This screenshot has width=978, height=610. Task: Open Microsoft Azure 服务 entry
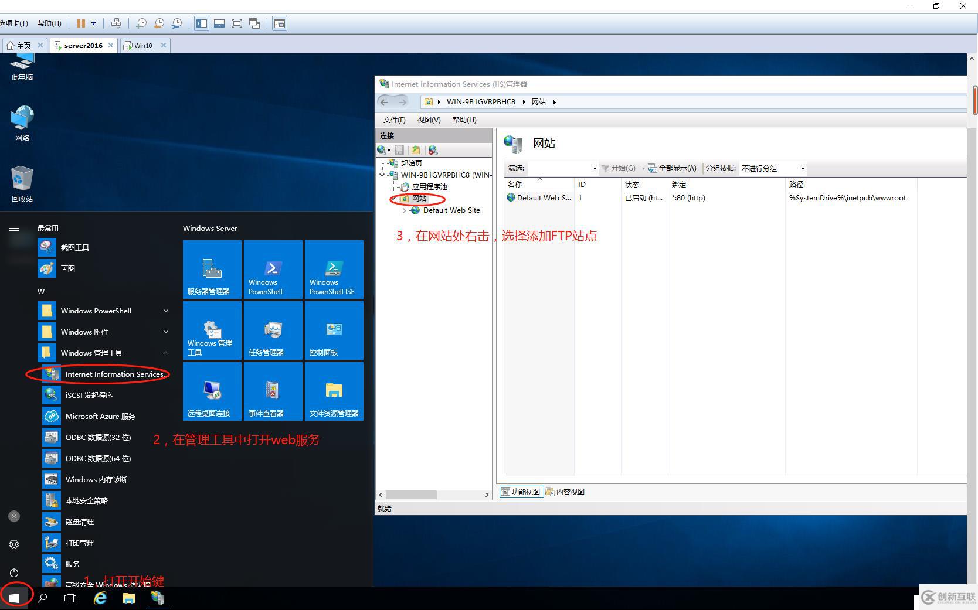click(106, 416)
